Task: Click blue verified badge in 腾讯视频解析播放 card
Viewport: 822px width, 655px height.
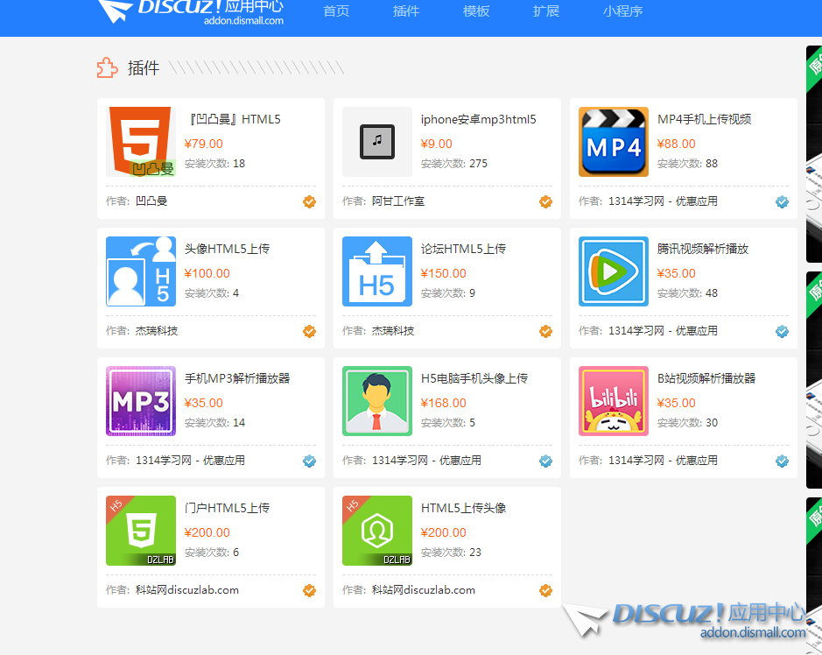Action: click(x=782, y=331)
